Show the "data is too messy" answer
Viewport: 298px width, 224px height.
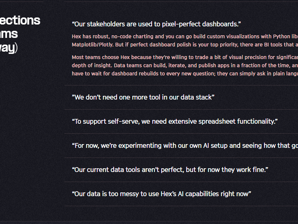pos(161,194)
